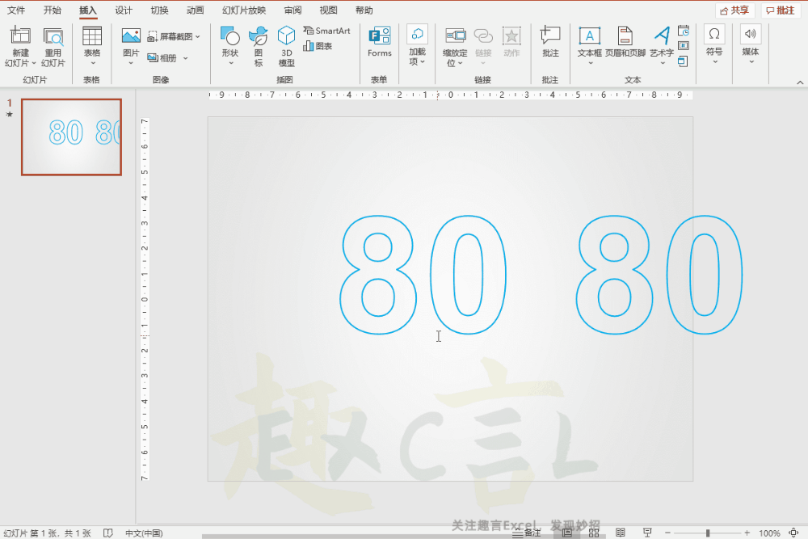The image size is (808, 539).
Task: Insert a Chart (图表)
Action: (318, 46)
